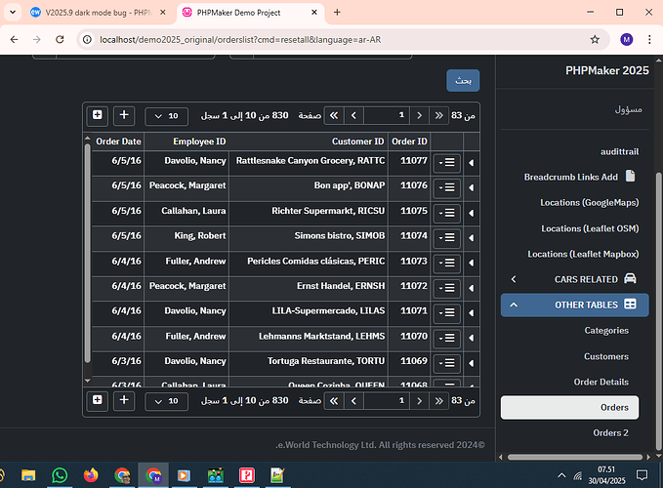
Task: Sort by Order ID column header
Action: point(409,142)
